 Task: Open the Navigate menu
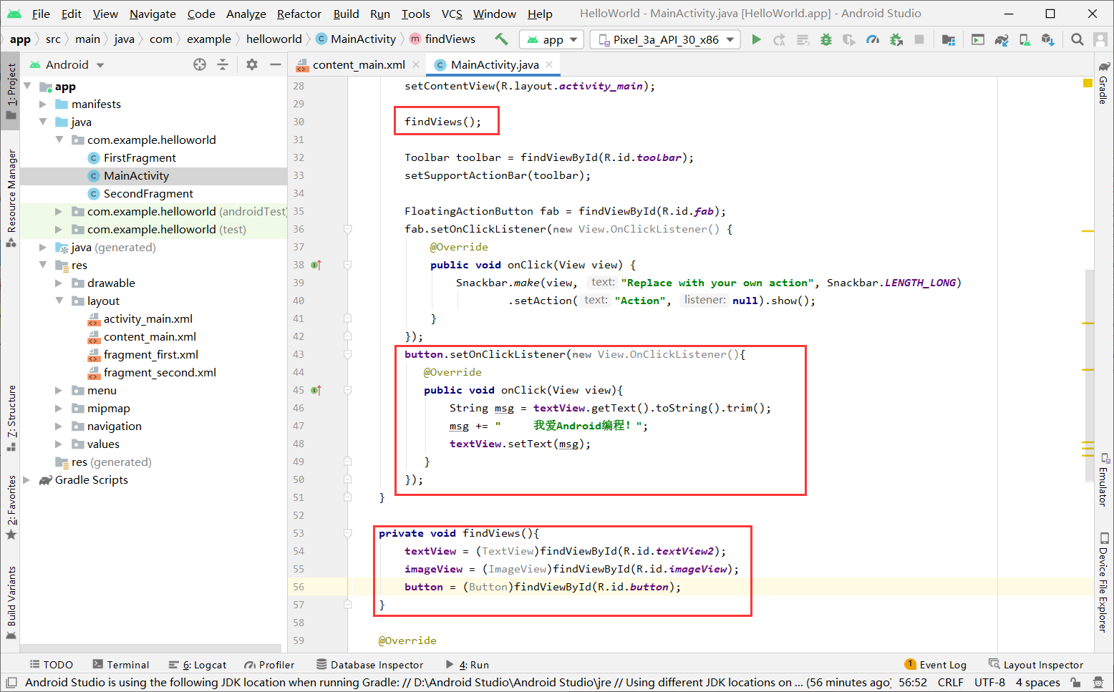coord(152,14)
